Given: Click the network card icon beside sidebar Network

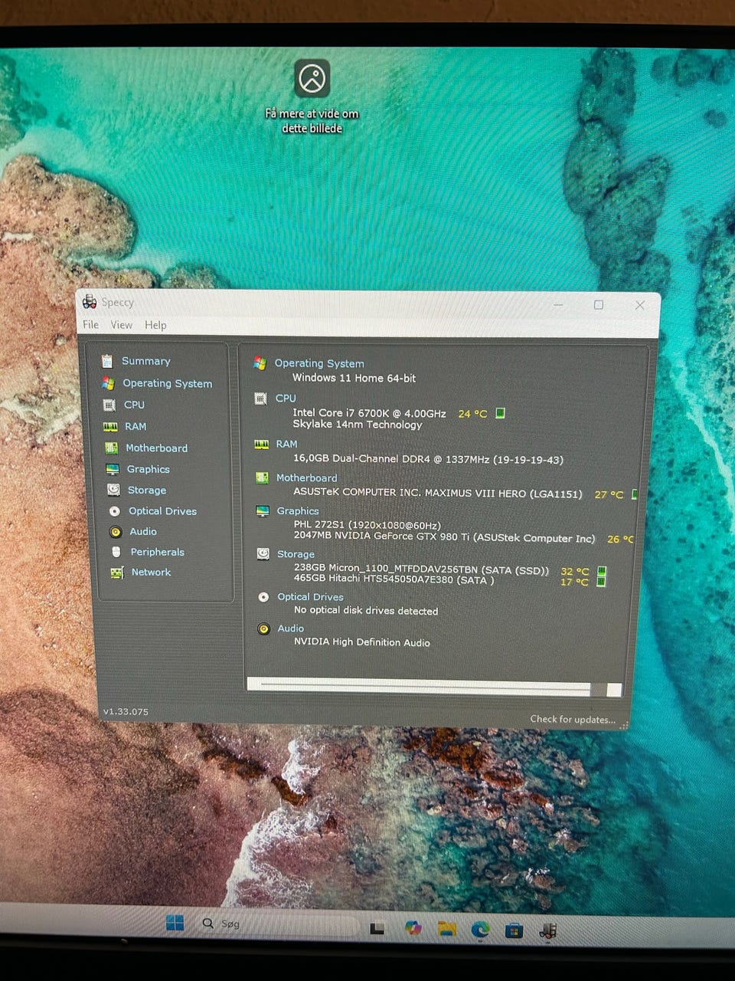Looking at the screenshot, I should (117, 573).
